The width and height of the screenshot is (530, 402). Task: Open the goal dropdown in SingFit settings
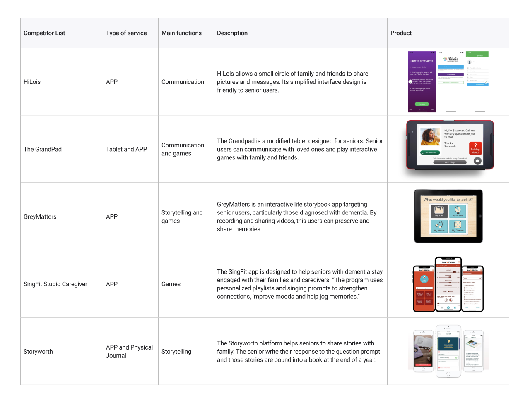coord(472,278)
